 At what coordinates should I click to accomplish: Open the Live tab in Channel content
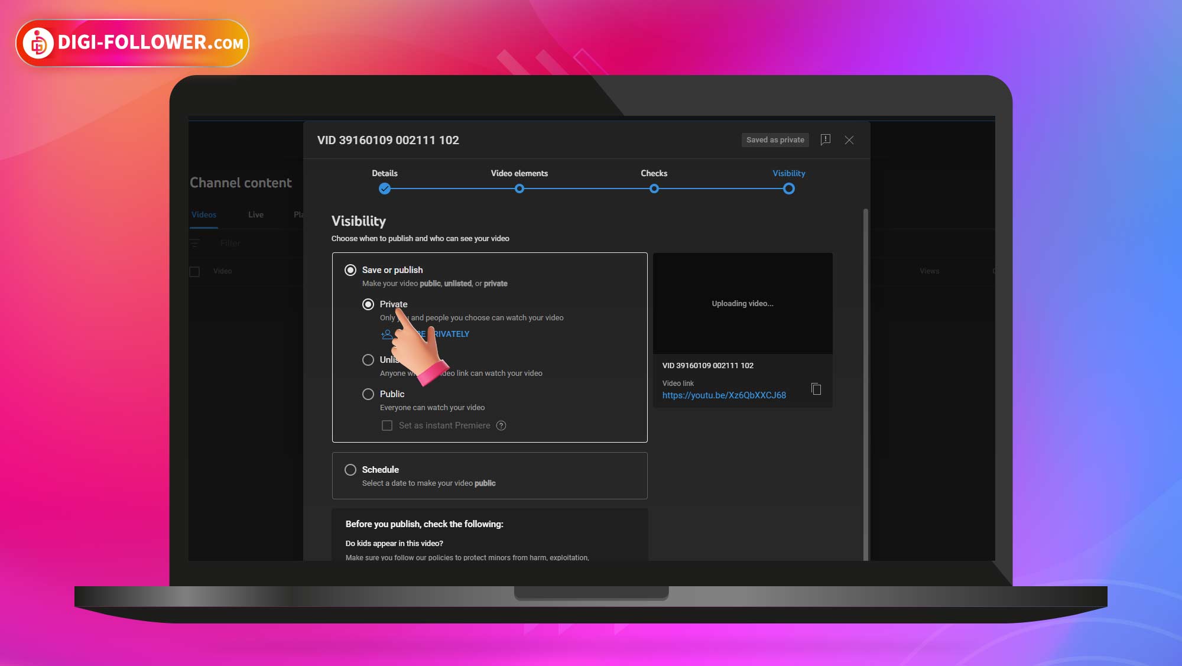(256, 215)
